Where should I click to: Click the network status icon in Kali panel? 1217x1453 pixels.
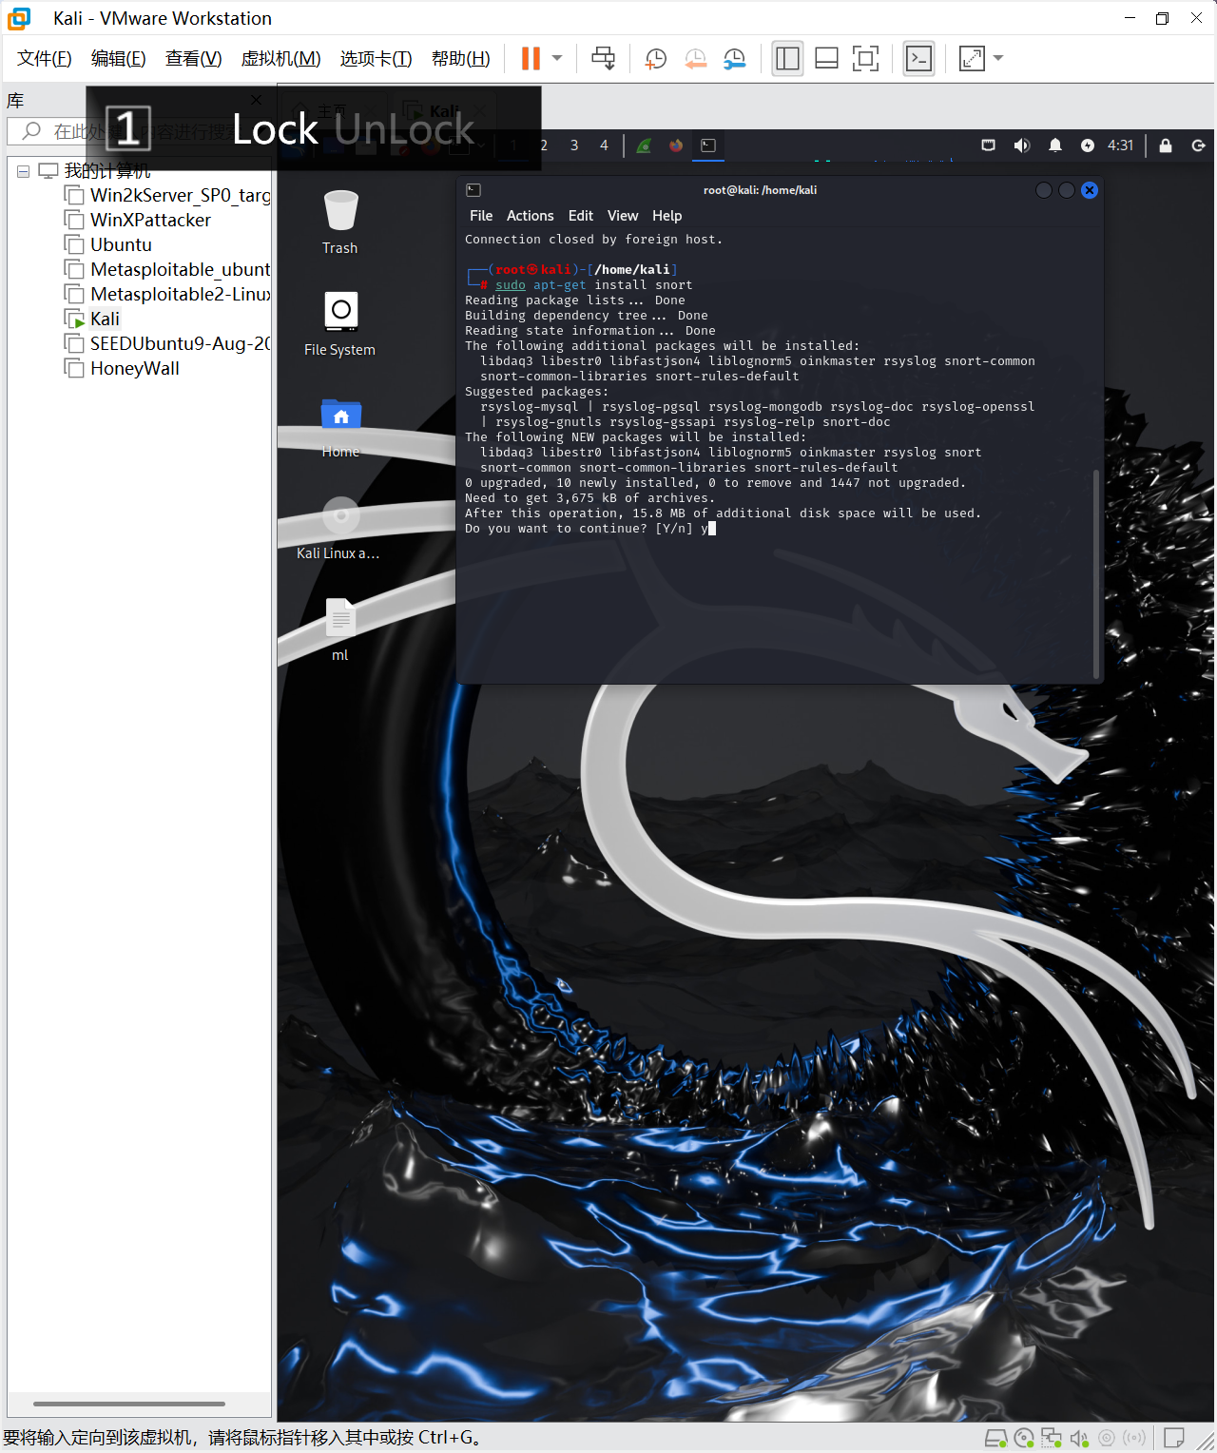(x=989, y=145)
